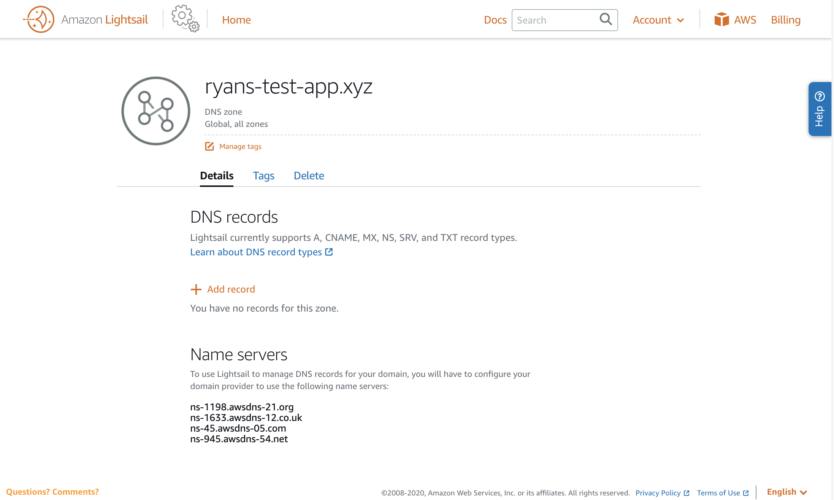Image resolution: width=834 pixels, height=500 pixels.
Task: Switch to the Tags tab
Action: [x=263, y=176]
